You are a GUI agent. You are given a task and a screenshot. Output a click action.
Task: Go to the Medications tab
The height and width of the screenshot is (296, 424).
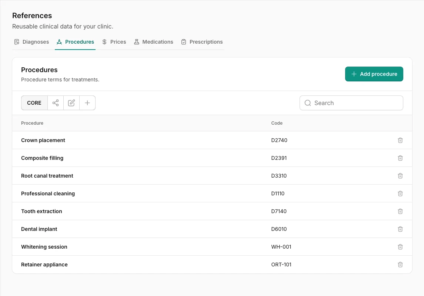[x=154, y=42]
